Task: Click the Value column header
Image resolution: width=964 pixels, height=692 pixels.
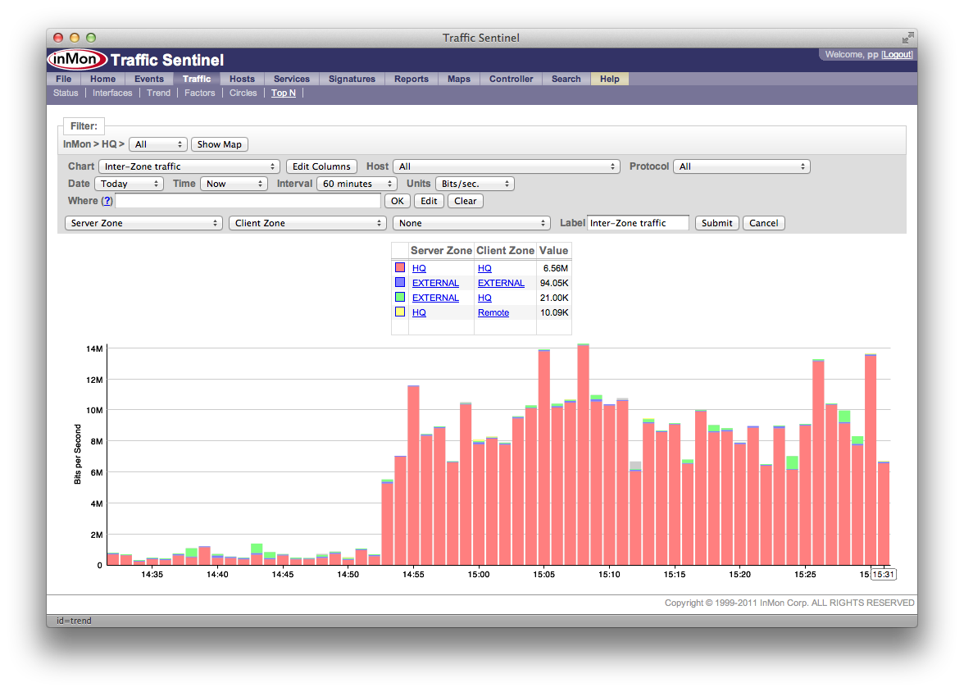Action: point(554,251)
